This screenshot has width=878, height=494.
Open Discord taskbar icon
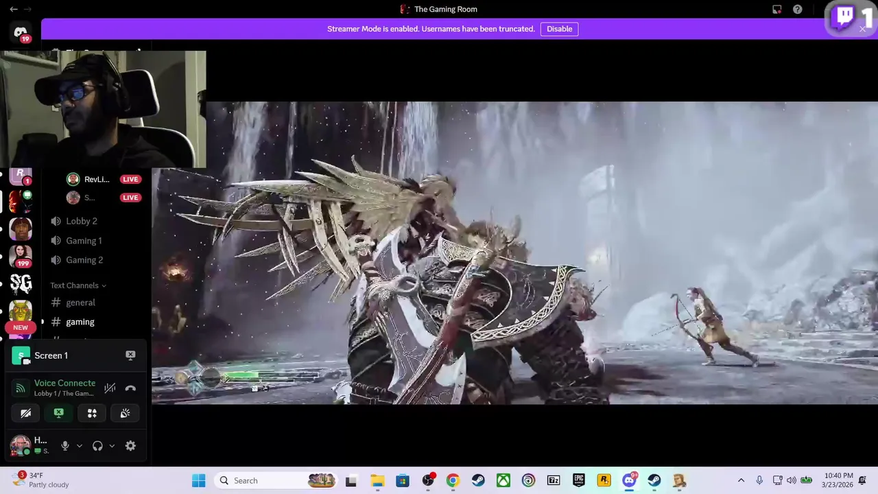pos(629,480)
